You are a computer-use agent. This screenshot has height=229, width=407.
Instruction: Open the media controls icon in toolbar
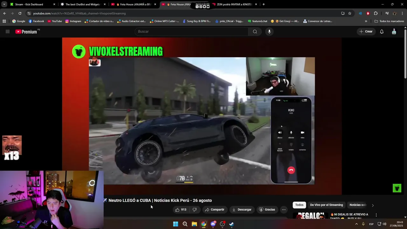pyautogui.click(x=387, y=13)
